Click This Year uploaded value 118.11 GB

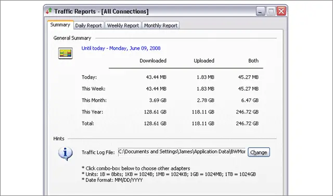[x=203, y=112]
